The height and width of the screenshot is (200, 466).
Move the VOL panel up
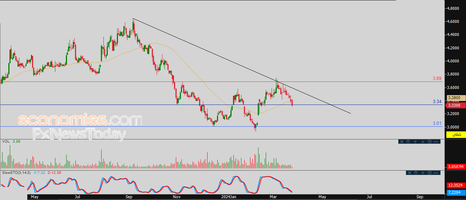(x=415, y=142)
